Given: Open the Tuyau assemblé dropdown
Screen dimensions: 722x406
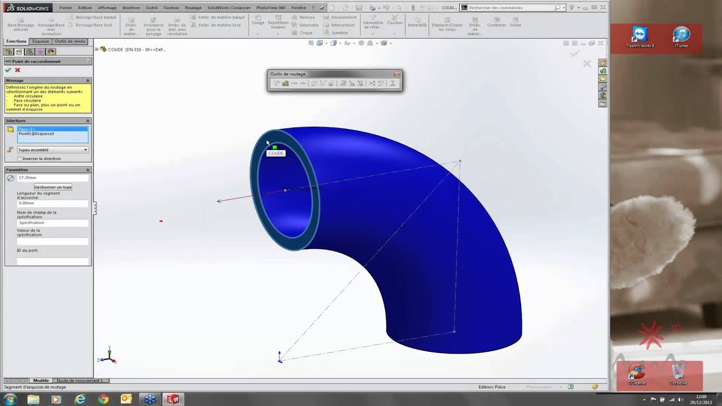Looking at the screenshot, I should (52, 149).
